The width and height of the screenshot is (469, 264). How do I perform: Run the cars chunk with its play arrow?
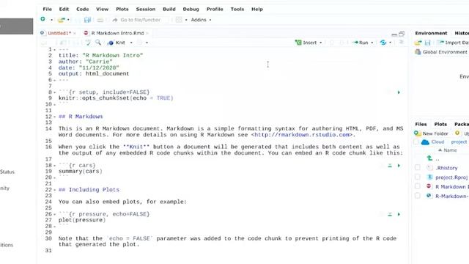click(399, 166)
